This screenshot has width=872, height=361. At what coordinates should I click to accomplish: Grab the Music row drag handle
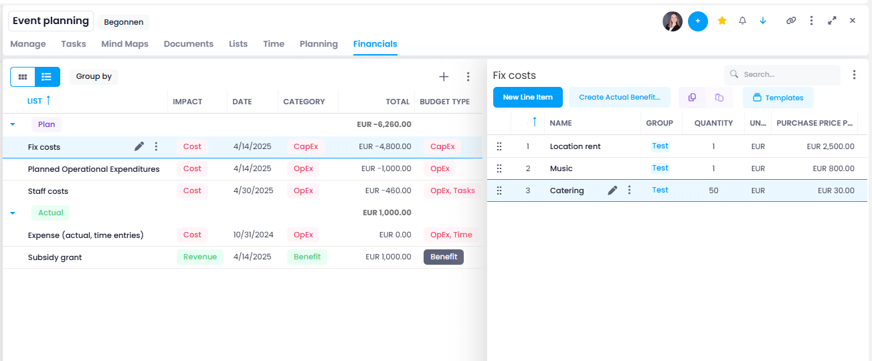click(499, 168)
